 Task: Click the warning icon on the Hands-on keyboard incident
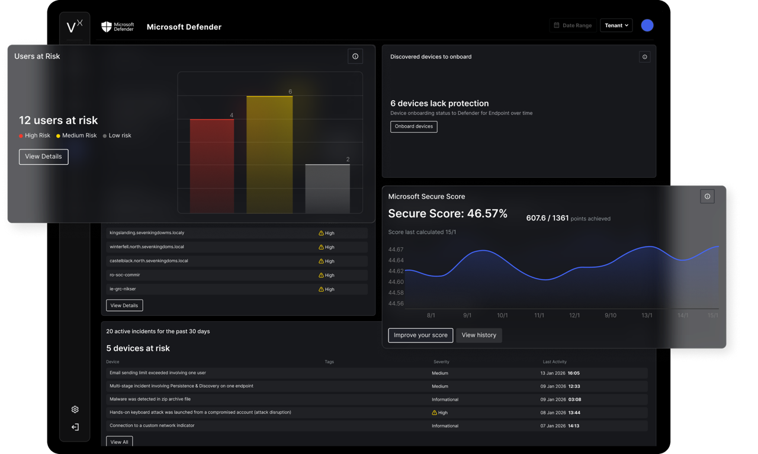click(434, 413)
